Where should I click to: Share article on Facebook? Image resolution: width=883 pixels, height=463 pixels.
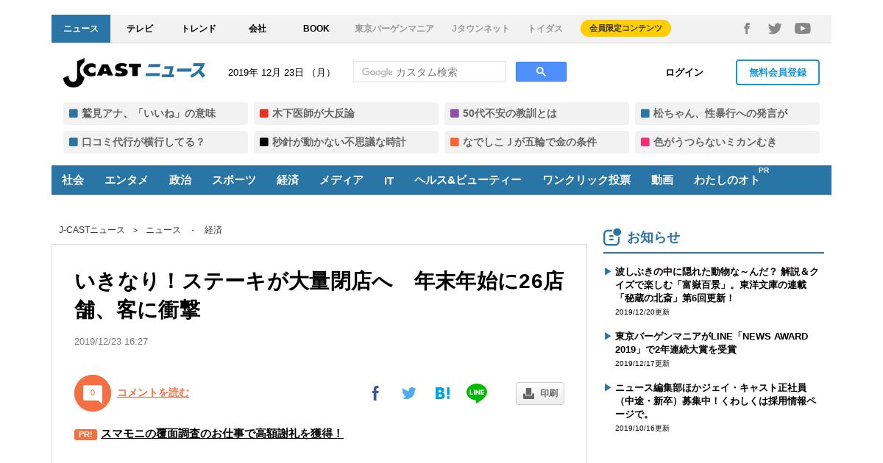pos(375,393)
